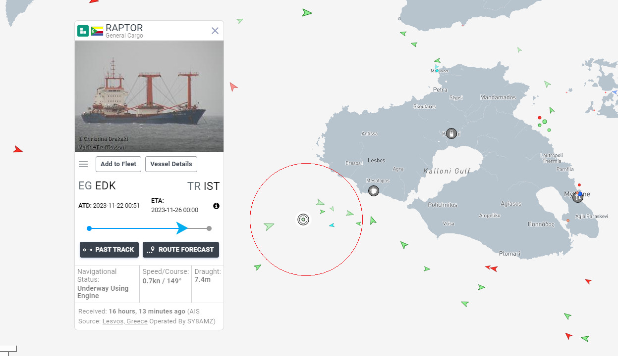Select the port icon at Kalloni

coord(451,133)
